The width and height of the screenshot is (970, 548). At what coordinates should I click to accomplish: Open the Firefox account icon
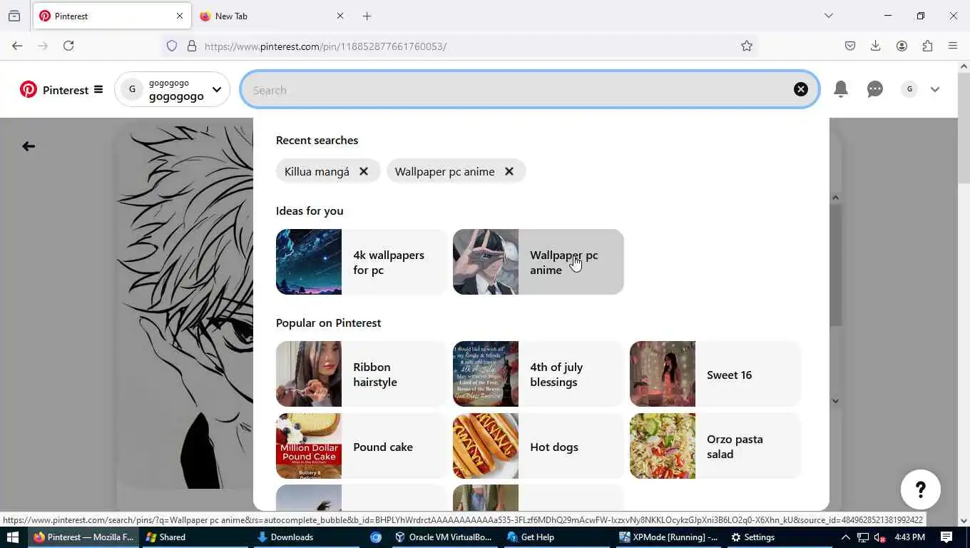tap(902, 46)
